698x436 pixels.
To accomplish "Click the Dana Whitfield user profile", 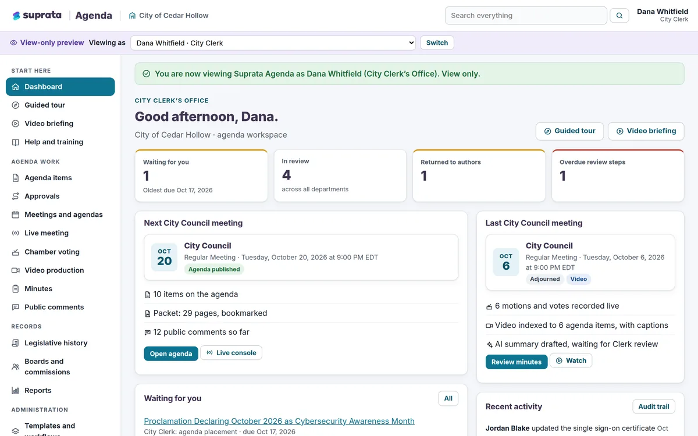I will click(x=663, y=16).
